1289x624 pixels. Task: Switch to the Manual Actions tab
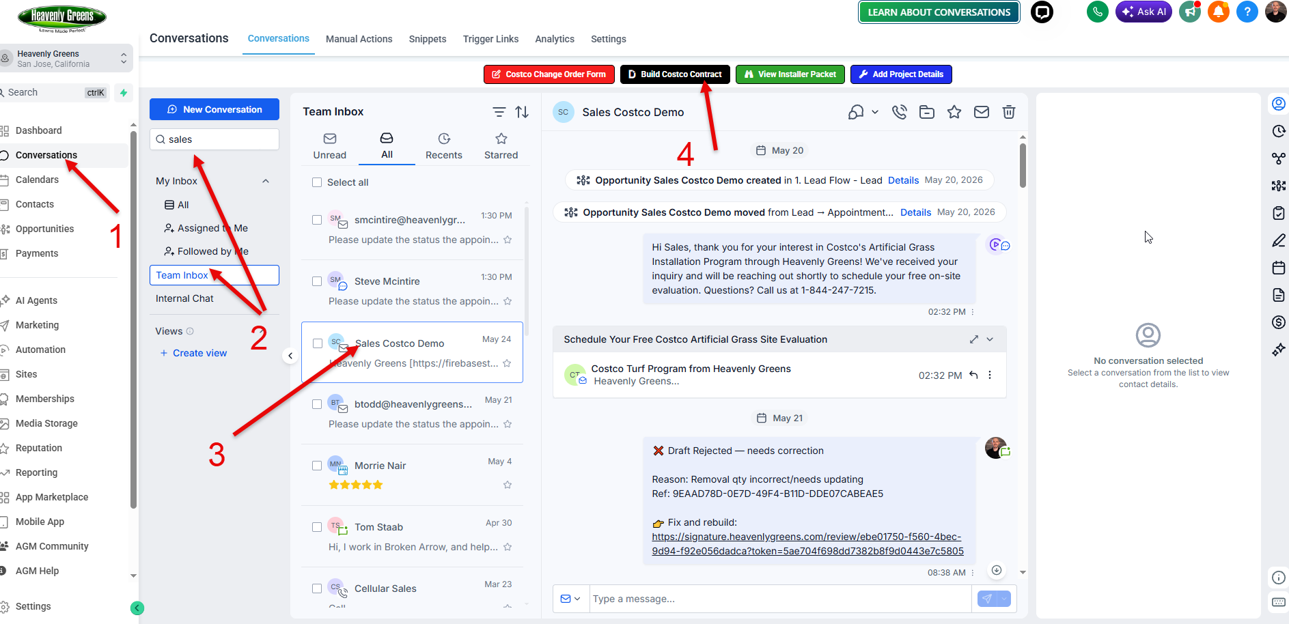[x=359, y=39]
